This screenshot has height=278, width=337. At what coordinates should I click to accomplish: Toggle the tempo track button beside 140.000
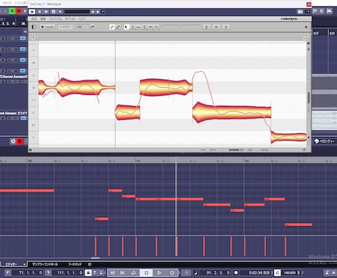pos(278,273)
